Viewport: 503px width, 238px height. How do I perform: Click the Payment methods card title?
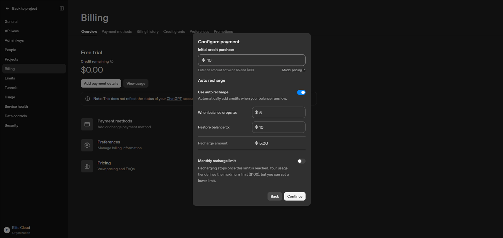115,121
